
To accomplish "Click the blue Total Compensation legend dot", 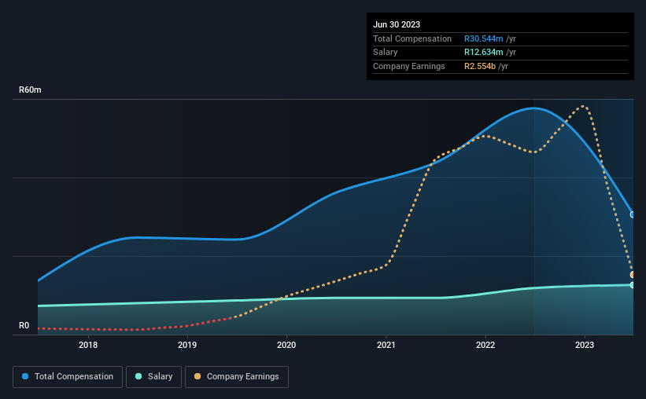I will click(25, 376).
